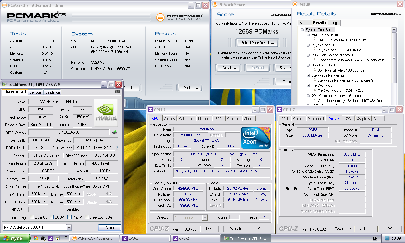Open the Processor #1 selection dropdown

point(205,217)
